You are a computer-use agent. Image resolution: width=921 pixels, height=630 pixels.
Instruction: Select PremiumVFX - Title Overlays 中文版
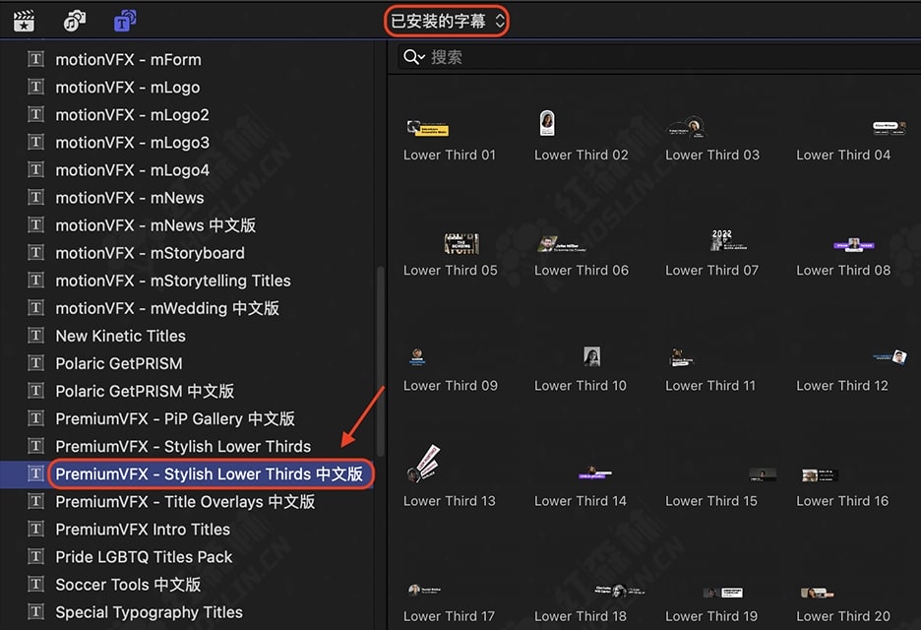pos(185,502)
